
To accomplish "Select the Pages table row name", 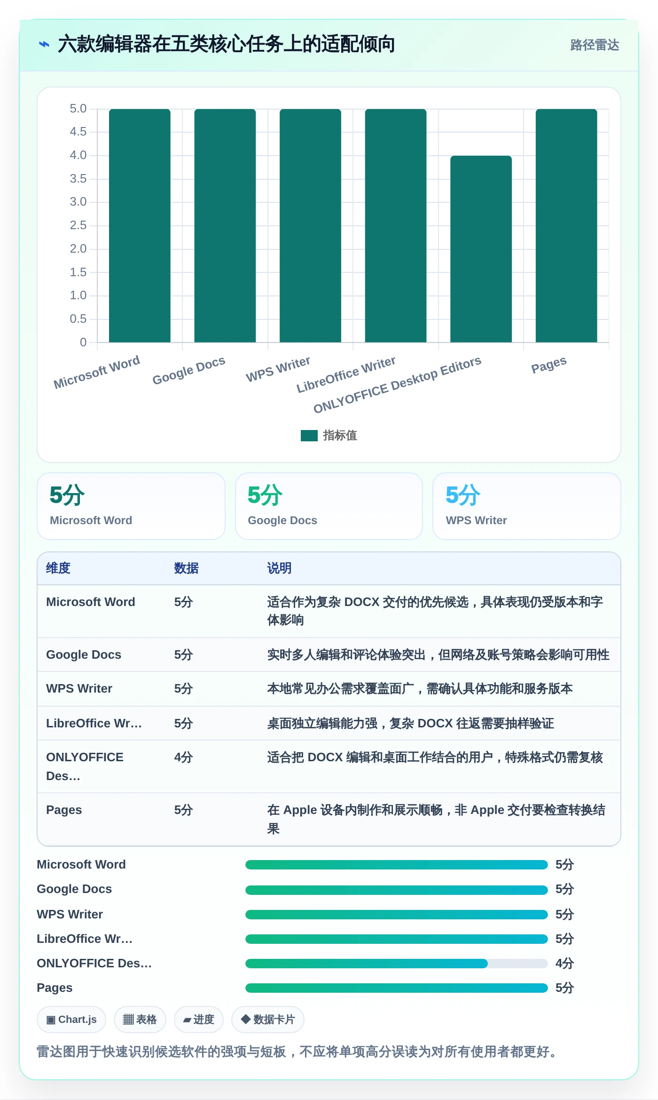I will (x=64, y=810).
